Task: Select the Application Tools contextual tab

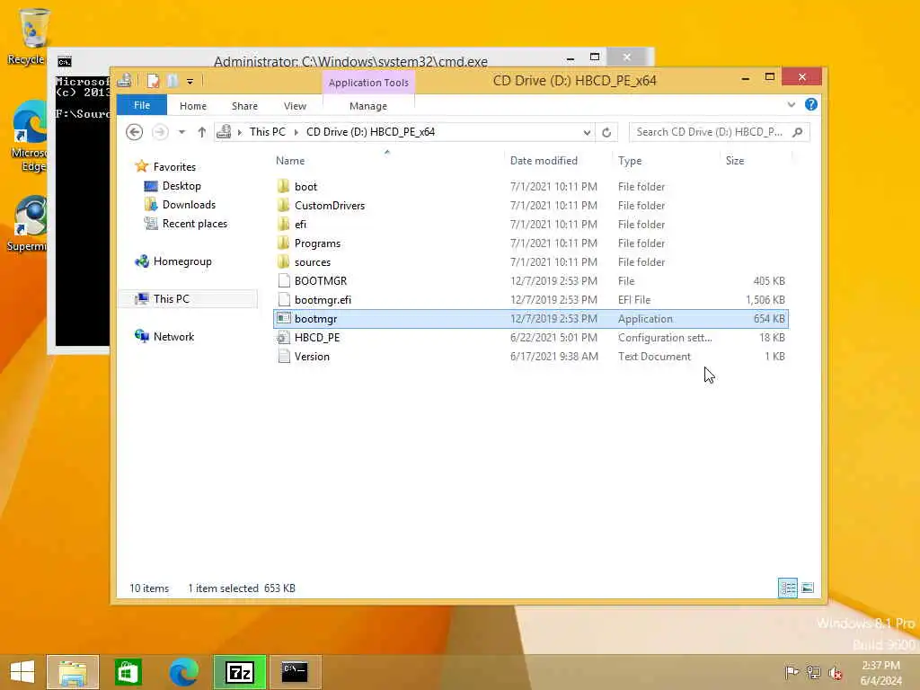Action: point(368,83)
